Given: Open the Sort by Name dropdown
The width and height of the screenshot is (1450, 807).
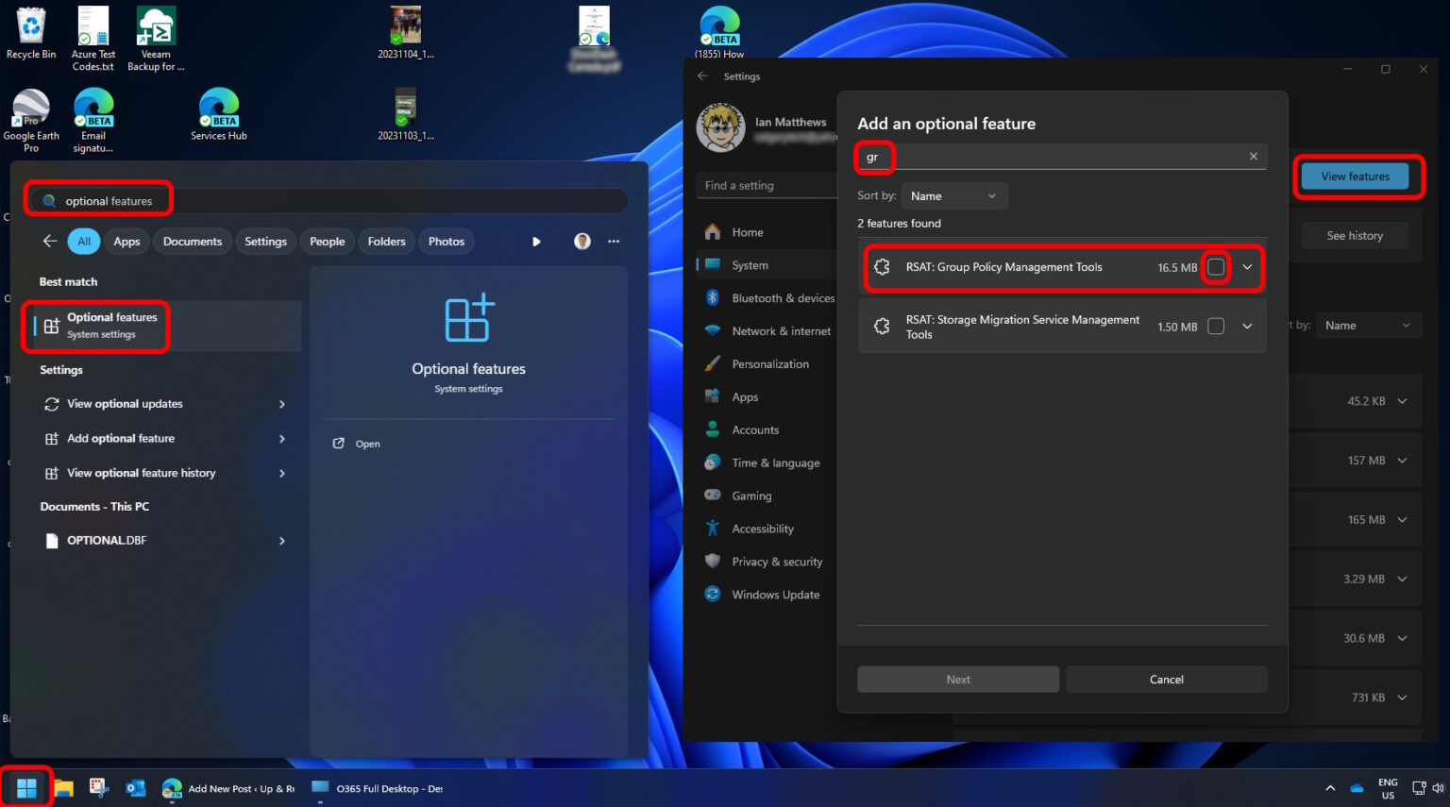Looking at the screenshot, I should point(953,195).
